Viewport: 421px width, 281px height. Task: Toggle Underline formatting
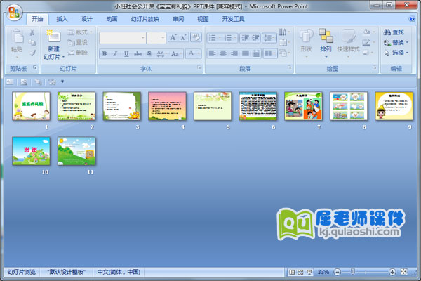(126, 54)
